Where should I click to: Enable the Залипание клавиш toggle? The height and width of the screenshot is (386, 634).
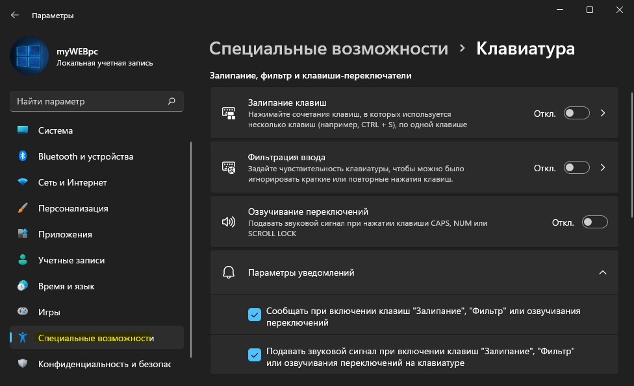(x=577, y=113)
